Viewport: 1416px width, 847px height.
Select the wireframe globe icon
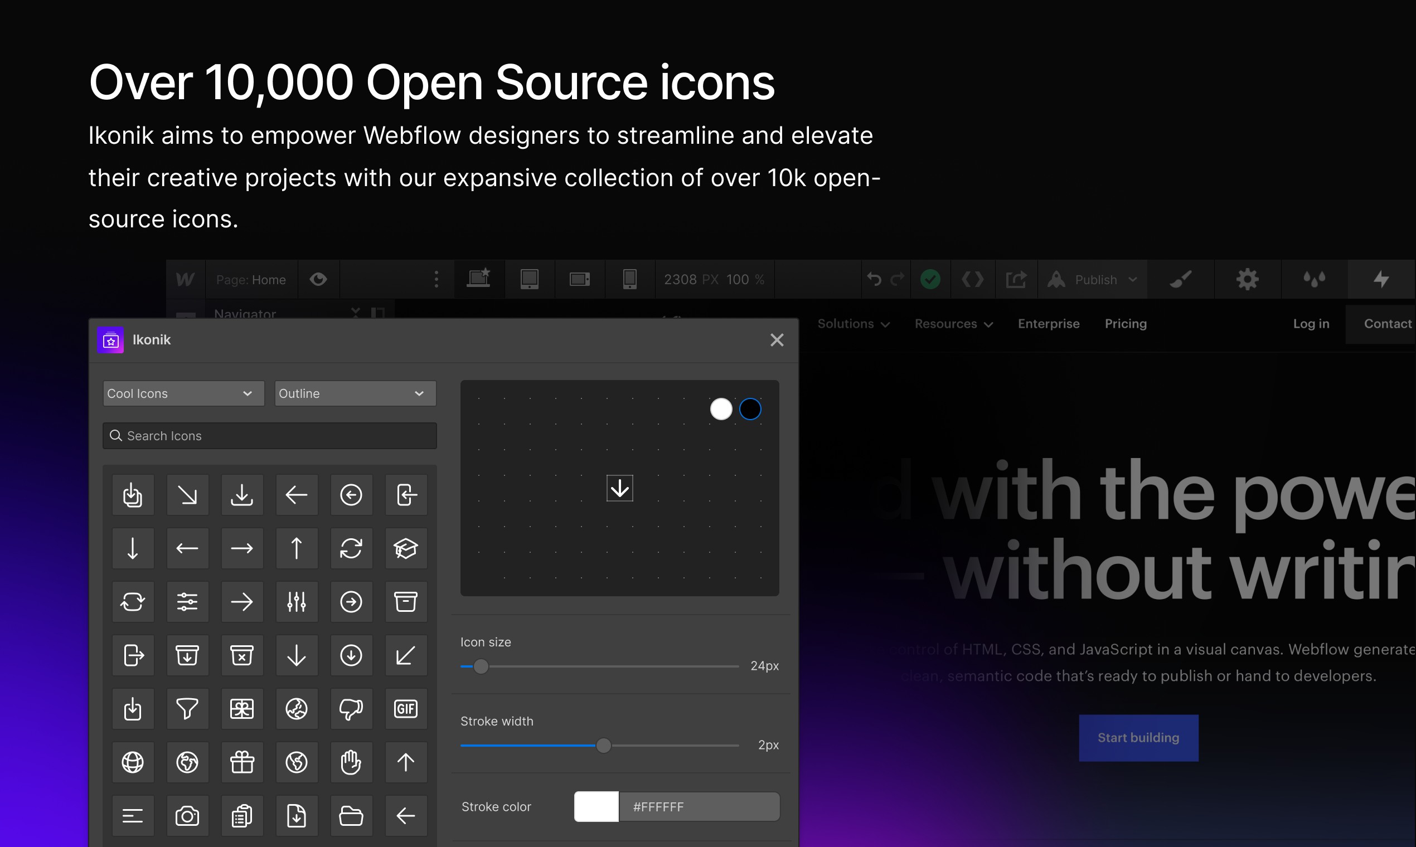[x=133, y=762]
